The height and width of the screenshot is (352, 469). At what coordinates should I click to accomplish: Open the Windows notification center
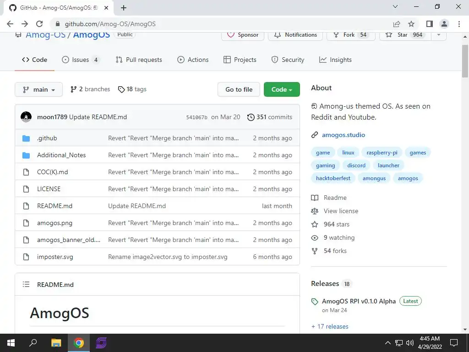coord(454,343)
